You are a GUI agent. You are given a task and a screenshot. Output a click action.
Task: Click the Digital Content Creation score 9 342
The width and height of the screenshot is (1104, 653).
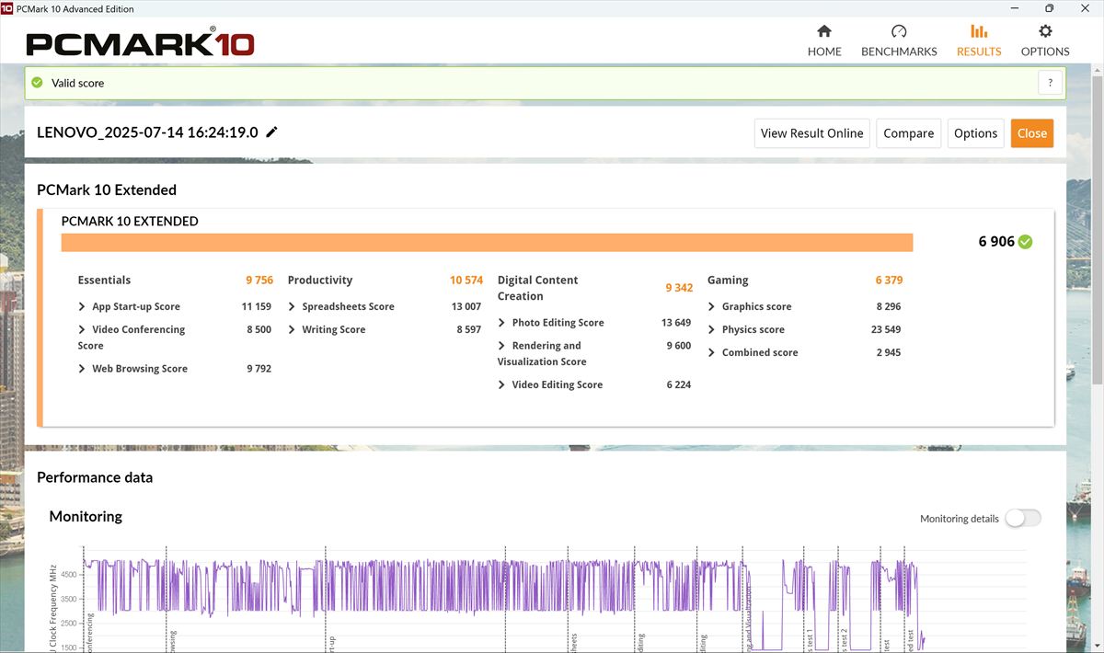pyautogui.click(x=679, y=288)
